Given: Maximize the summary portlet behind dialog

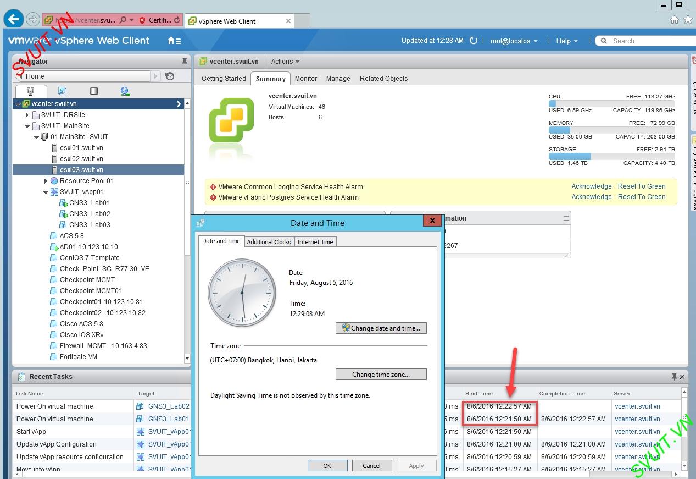Looking at the screenshot, I should pyautogui.click(x=566, y=218).
